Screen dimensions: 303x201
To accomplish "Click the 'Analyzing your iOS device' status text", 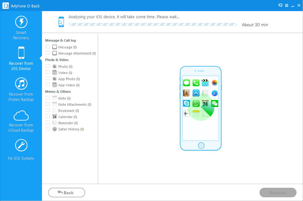I will (x=124, y=17).
